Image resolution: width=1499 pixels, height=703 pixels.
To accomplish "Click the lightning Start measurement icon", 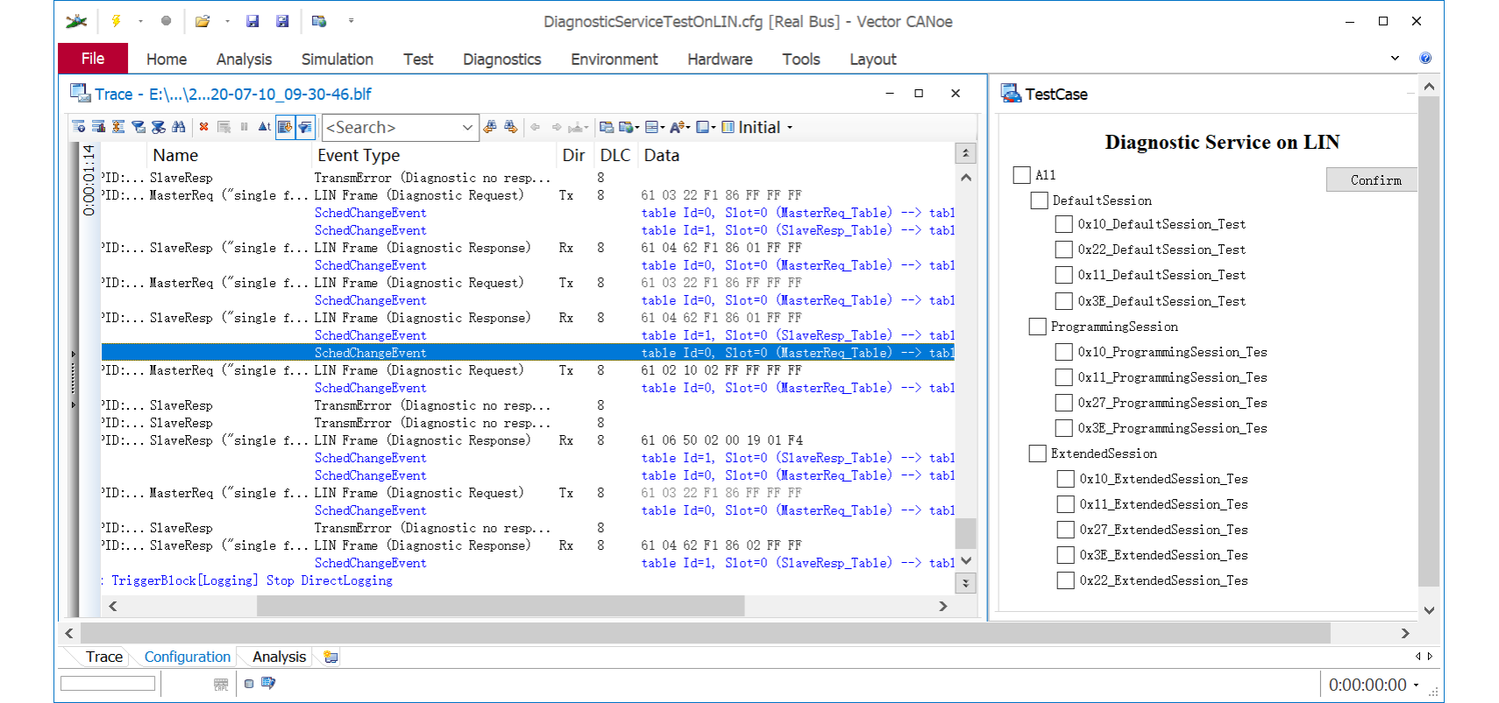I will point(116,21).
